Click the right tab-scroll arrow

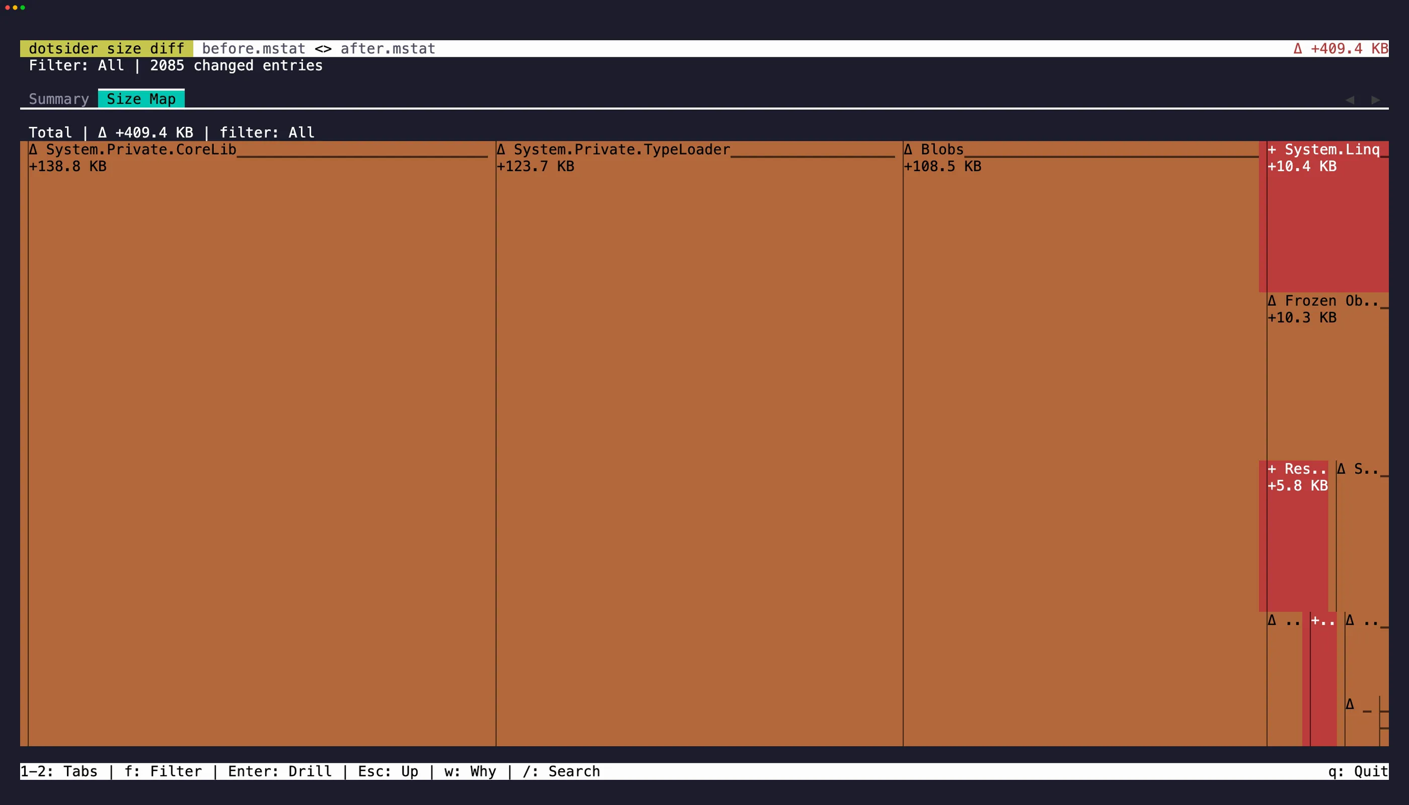coord(1376,100)
